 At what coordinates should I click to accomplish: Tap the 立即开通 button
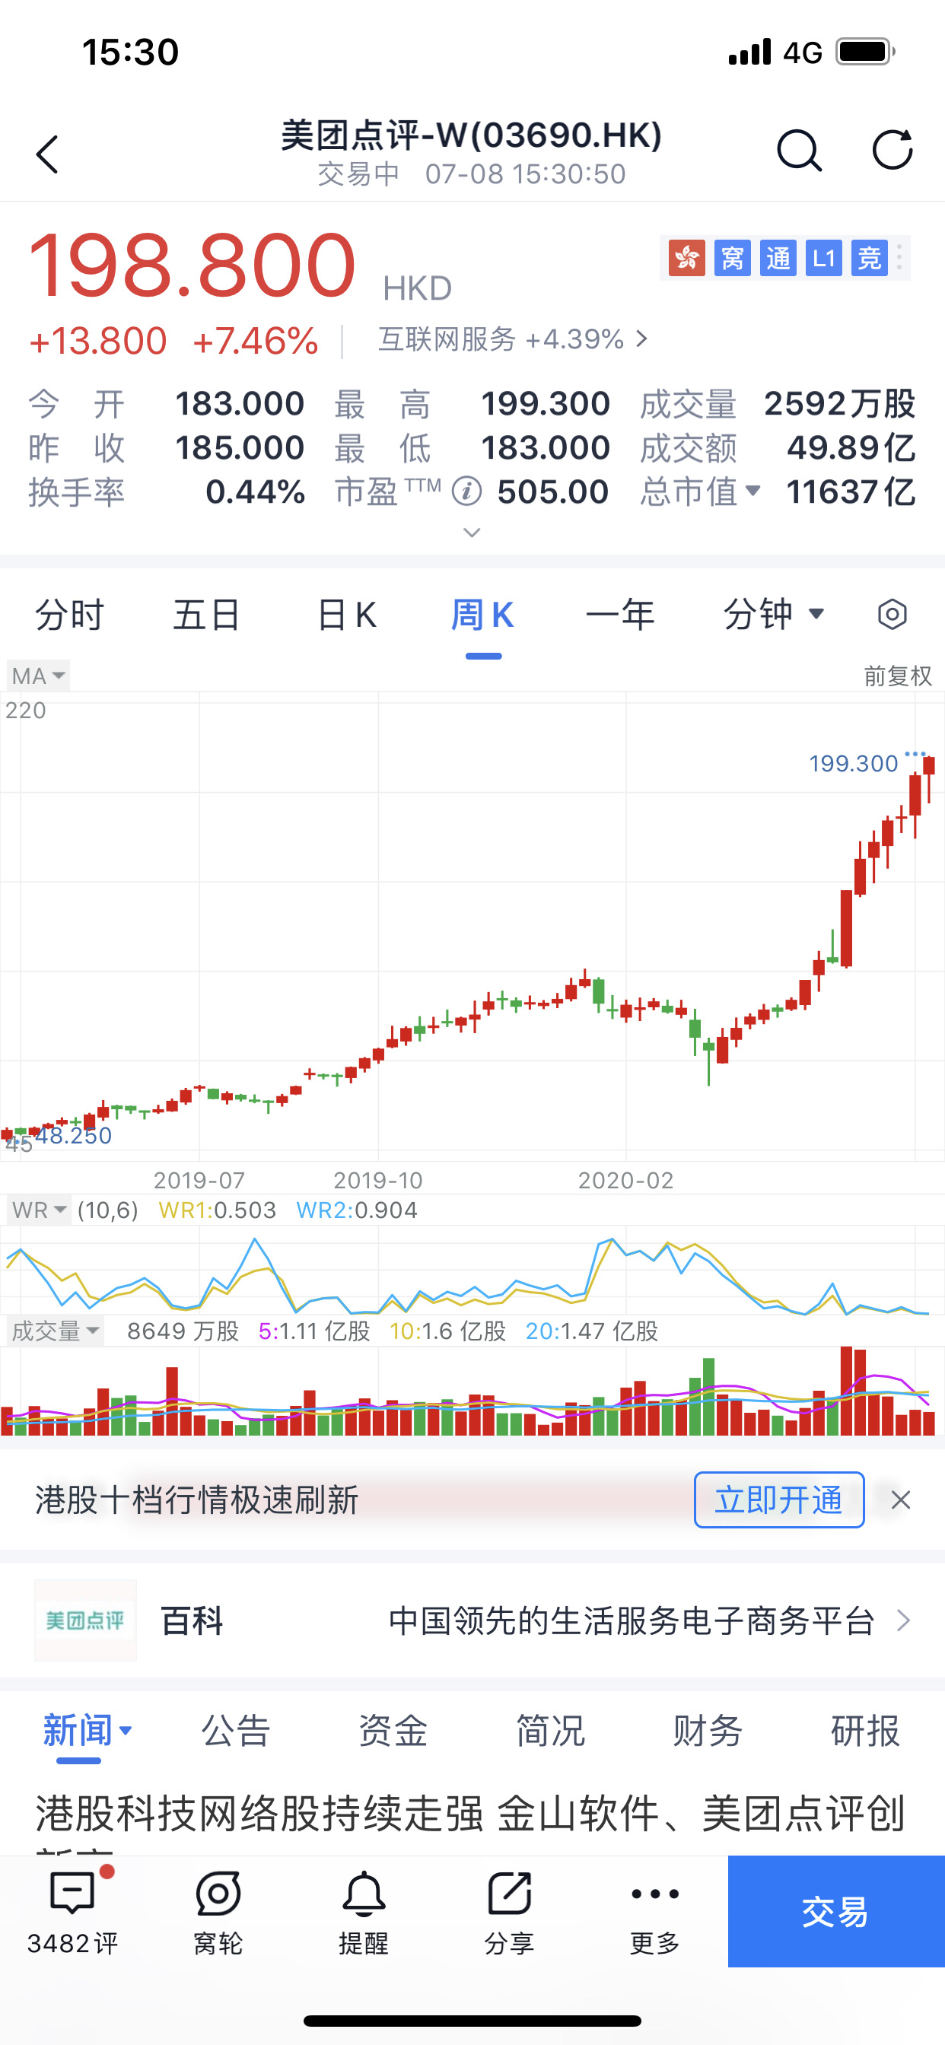[779, 1500]
